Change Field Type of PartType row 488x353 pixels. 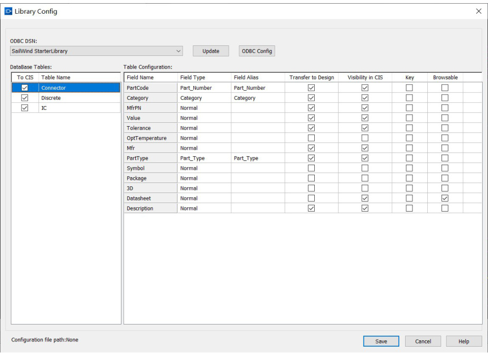point(203,158)
